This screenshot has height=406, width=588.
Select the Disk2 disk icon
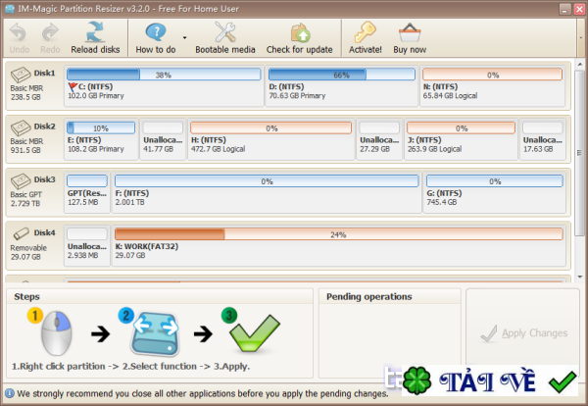coord(21,127)
